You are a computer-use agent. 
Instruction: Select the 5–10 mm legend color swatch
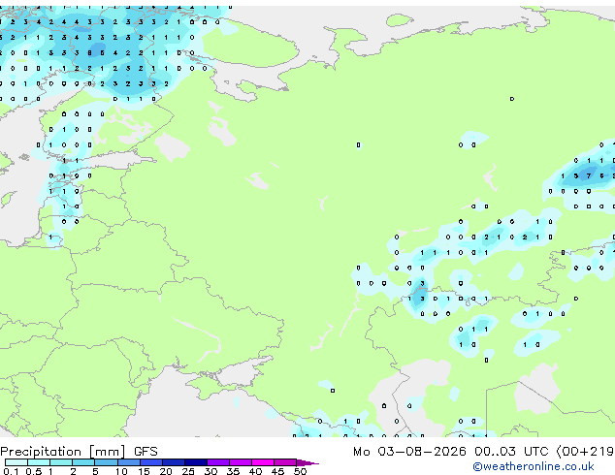click(106, 462)
